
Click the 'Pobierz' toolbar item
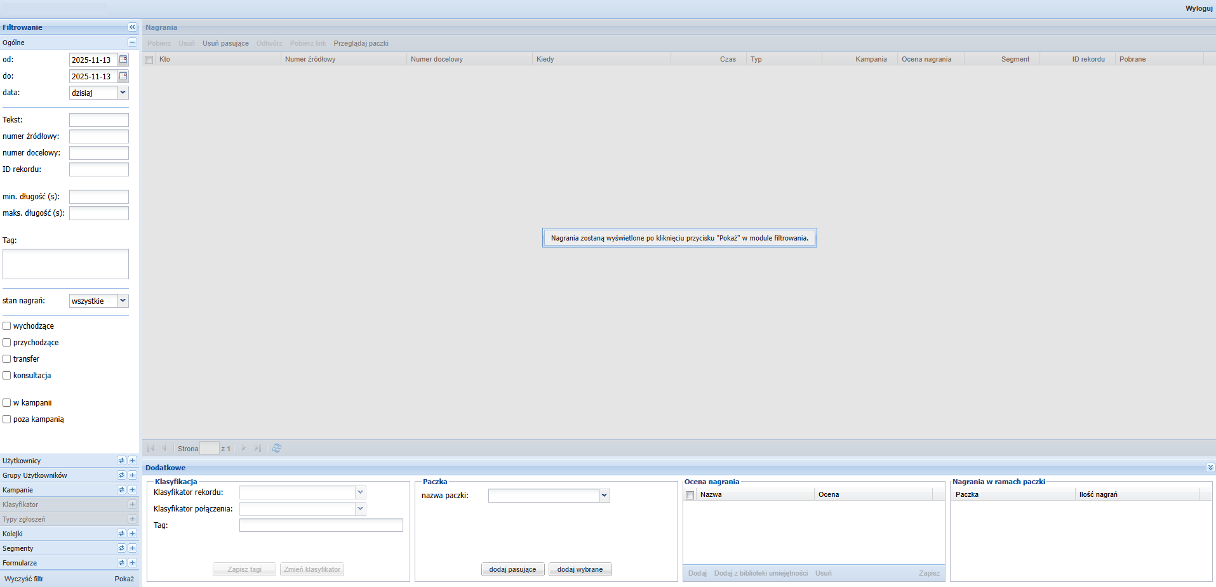[159, 43]
